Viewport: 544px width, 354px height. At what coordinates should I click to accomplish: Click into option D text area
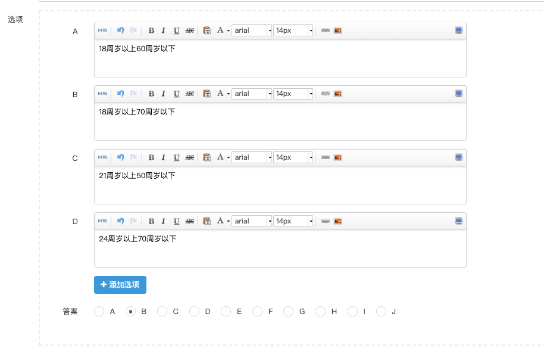point(280,248)
